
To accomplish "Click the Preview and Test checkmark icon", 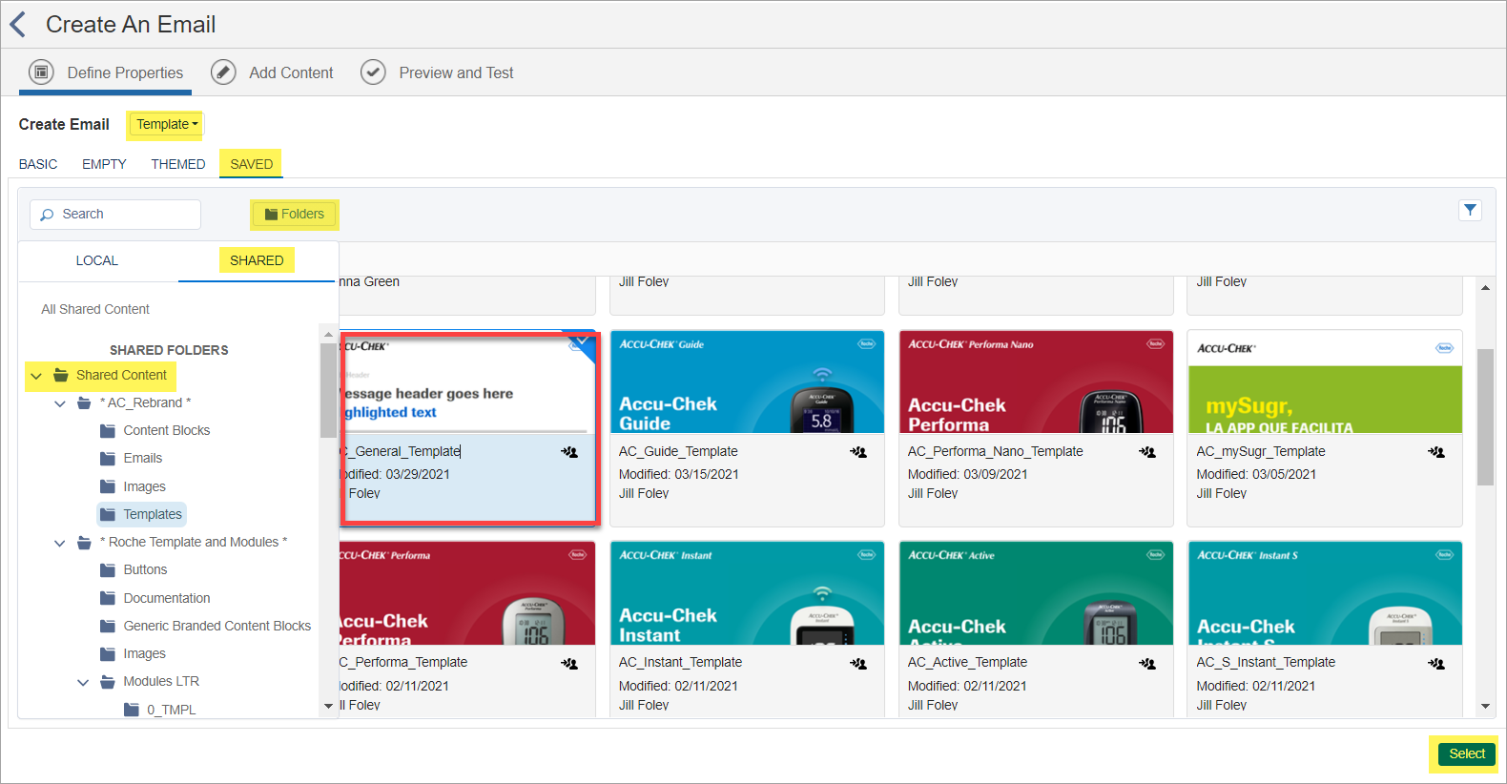I will pos(373,72).
